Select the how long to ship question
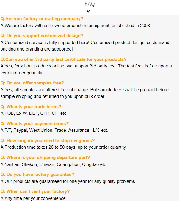The image size is (180, 201). click(x=48, y=141)
